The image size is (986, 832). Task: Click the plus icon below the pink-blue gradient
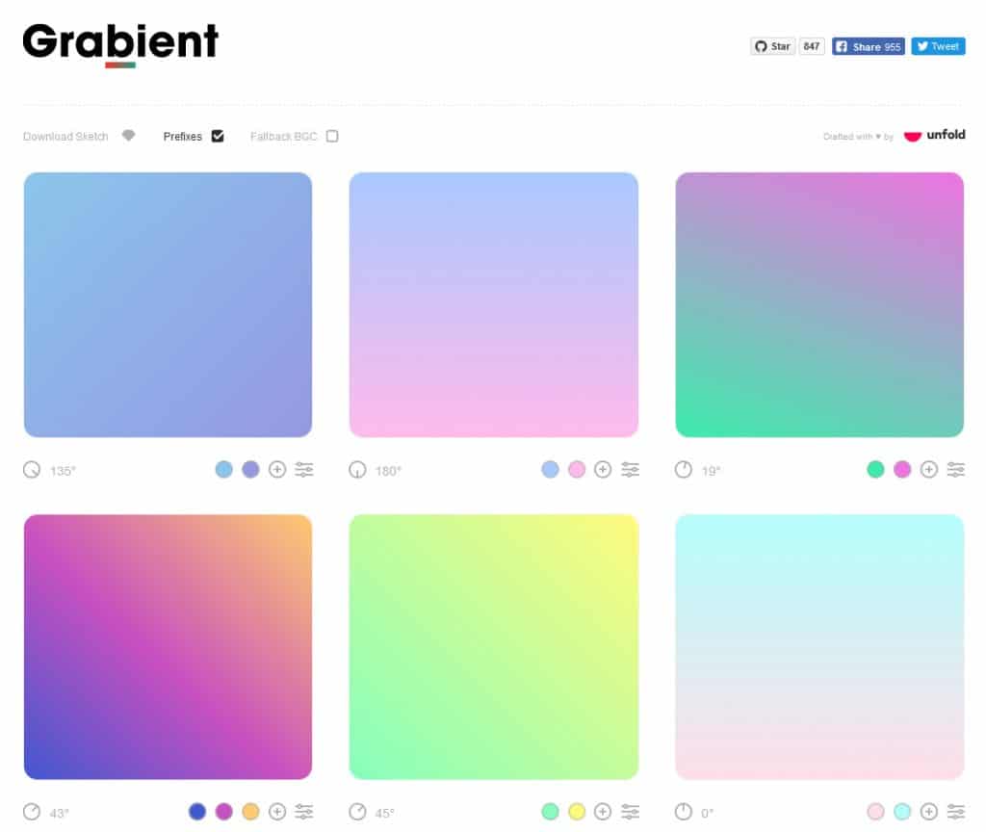(x=604, y=470)
